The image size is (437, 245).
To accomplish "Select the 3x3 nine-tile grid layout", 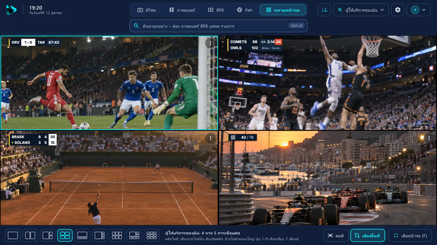I will [152, 235].
